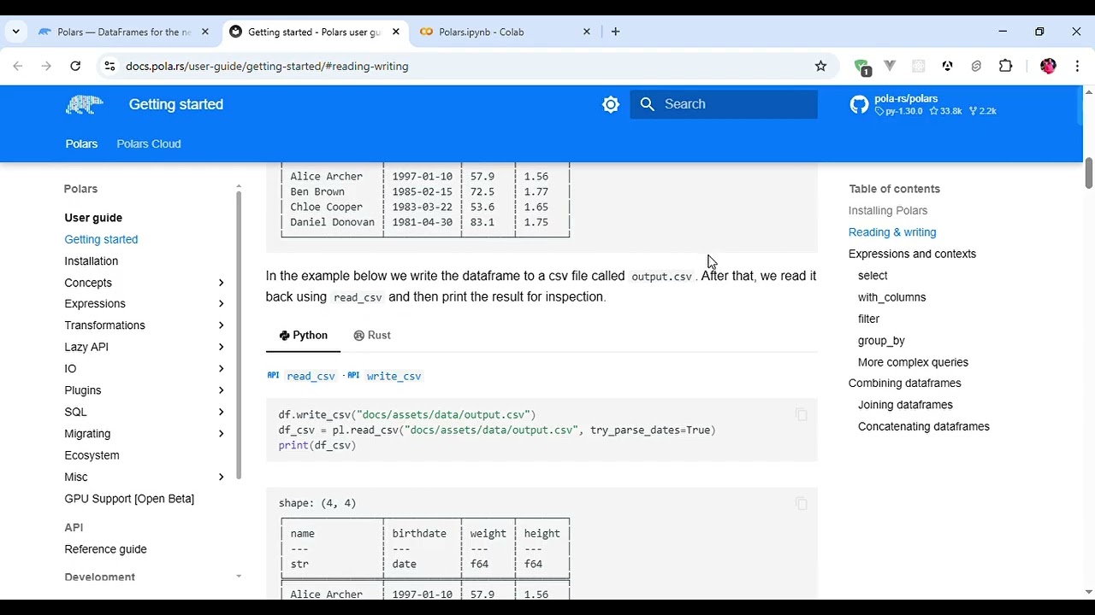Jump to with_columns in table of contents
This screenshot has height=615, width=1095.
click(x=891, y=297)
